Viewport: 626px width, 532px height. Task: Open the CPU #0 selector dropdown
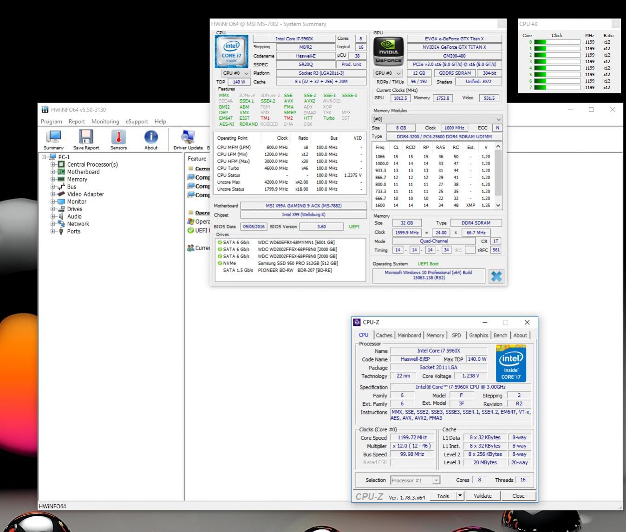point(236,73)
